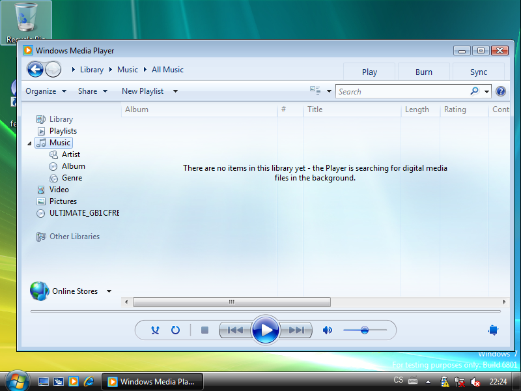Screen dimensions: 521x391
Task: Launch Internet Explorer from Quick Launch
Action: pyautogui.click(x=89, y=381)
